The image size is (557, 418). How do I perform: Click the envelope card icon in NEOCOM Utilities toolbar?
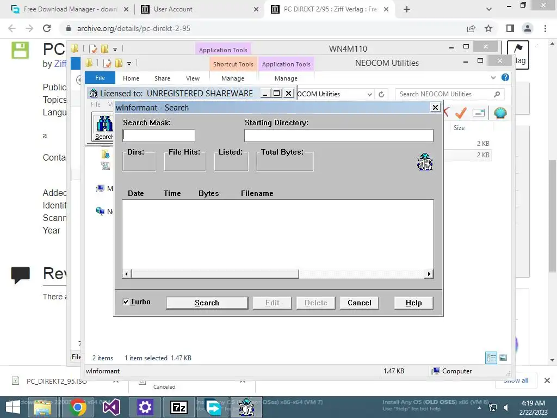coord(479,113)
